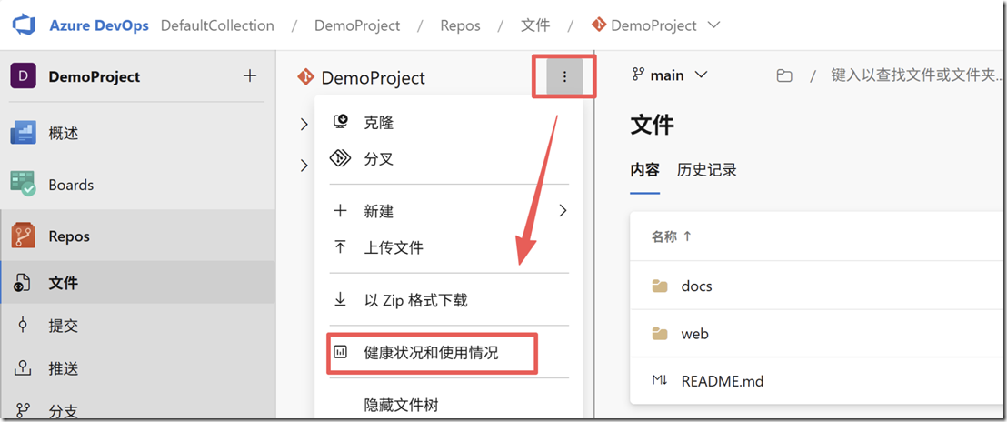Click the purple D project avatar
The width and height of the screenshot is (1007, 422).
pos(23,76)
